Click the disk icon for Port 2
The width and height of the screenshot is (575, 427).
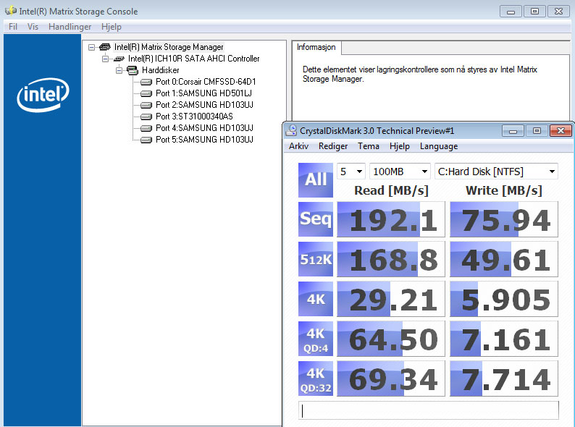tap(146, 105)
